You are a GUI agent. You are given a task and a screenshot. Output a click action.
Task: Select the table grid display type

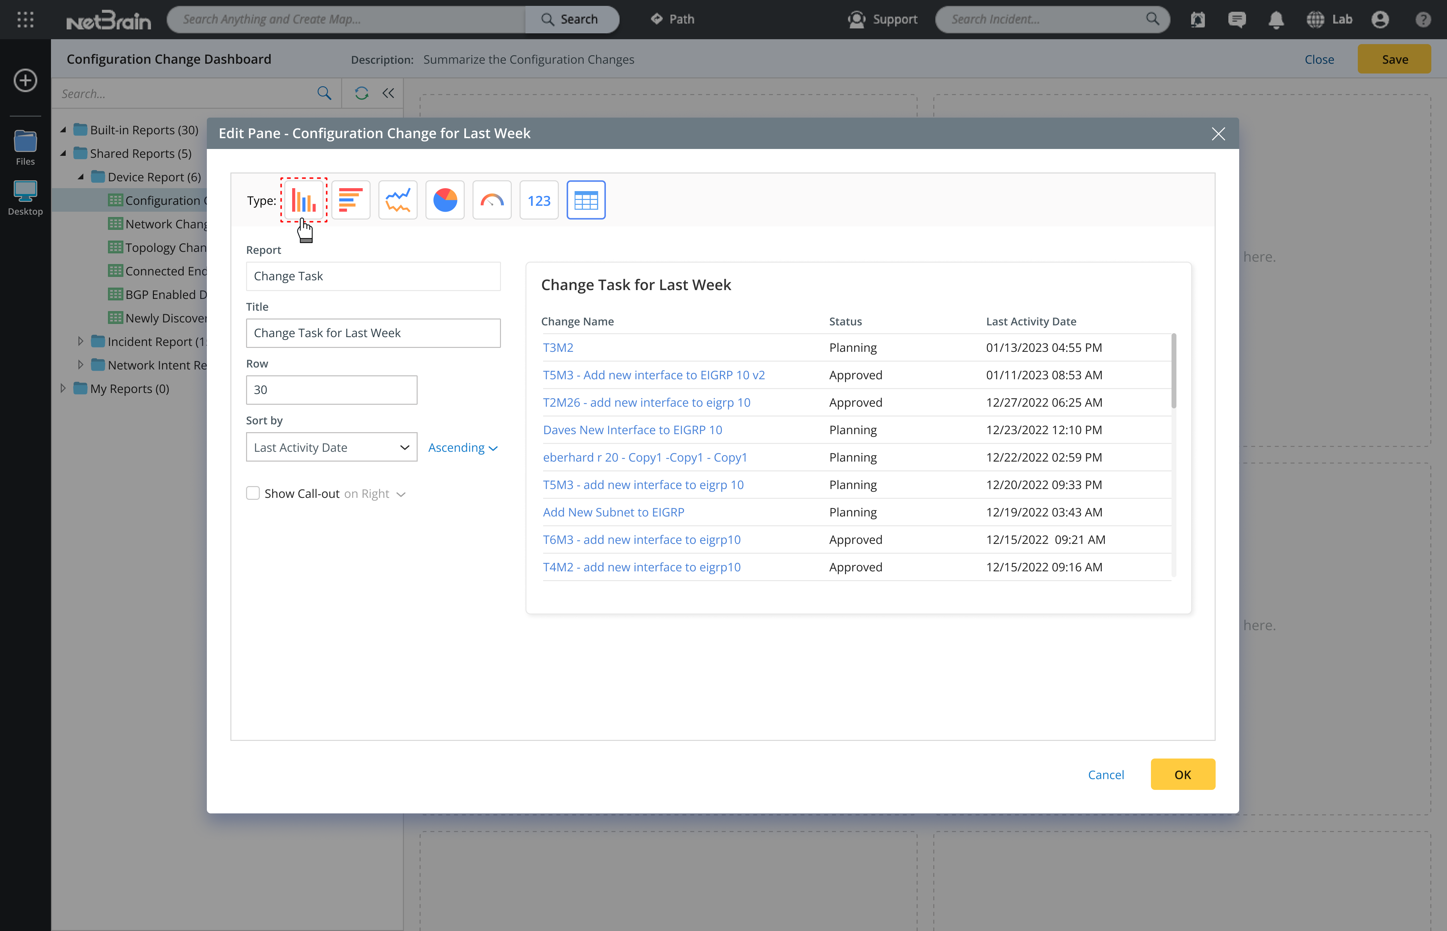click(x=586, y=200)
